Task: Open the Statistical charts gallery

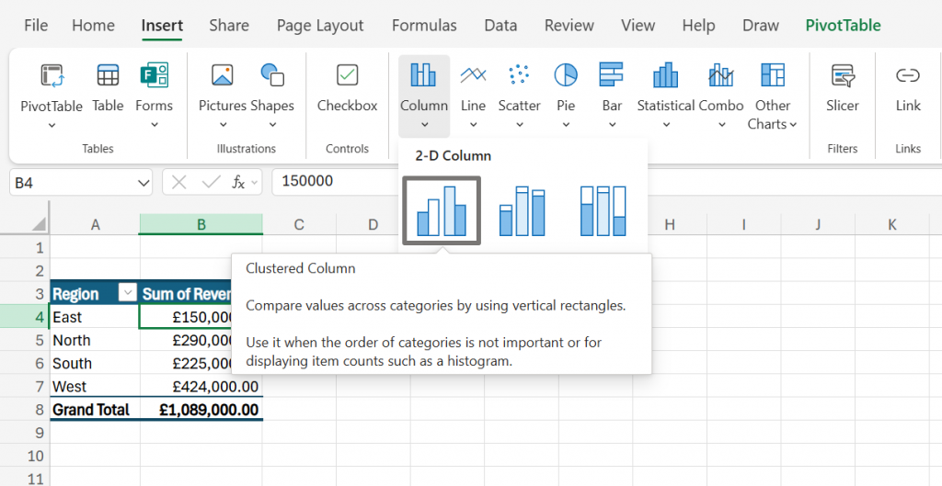Action: click(665, 86)
